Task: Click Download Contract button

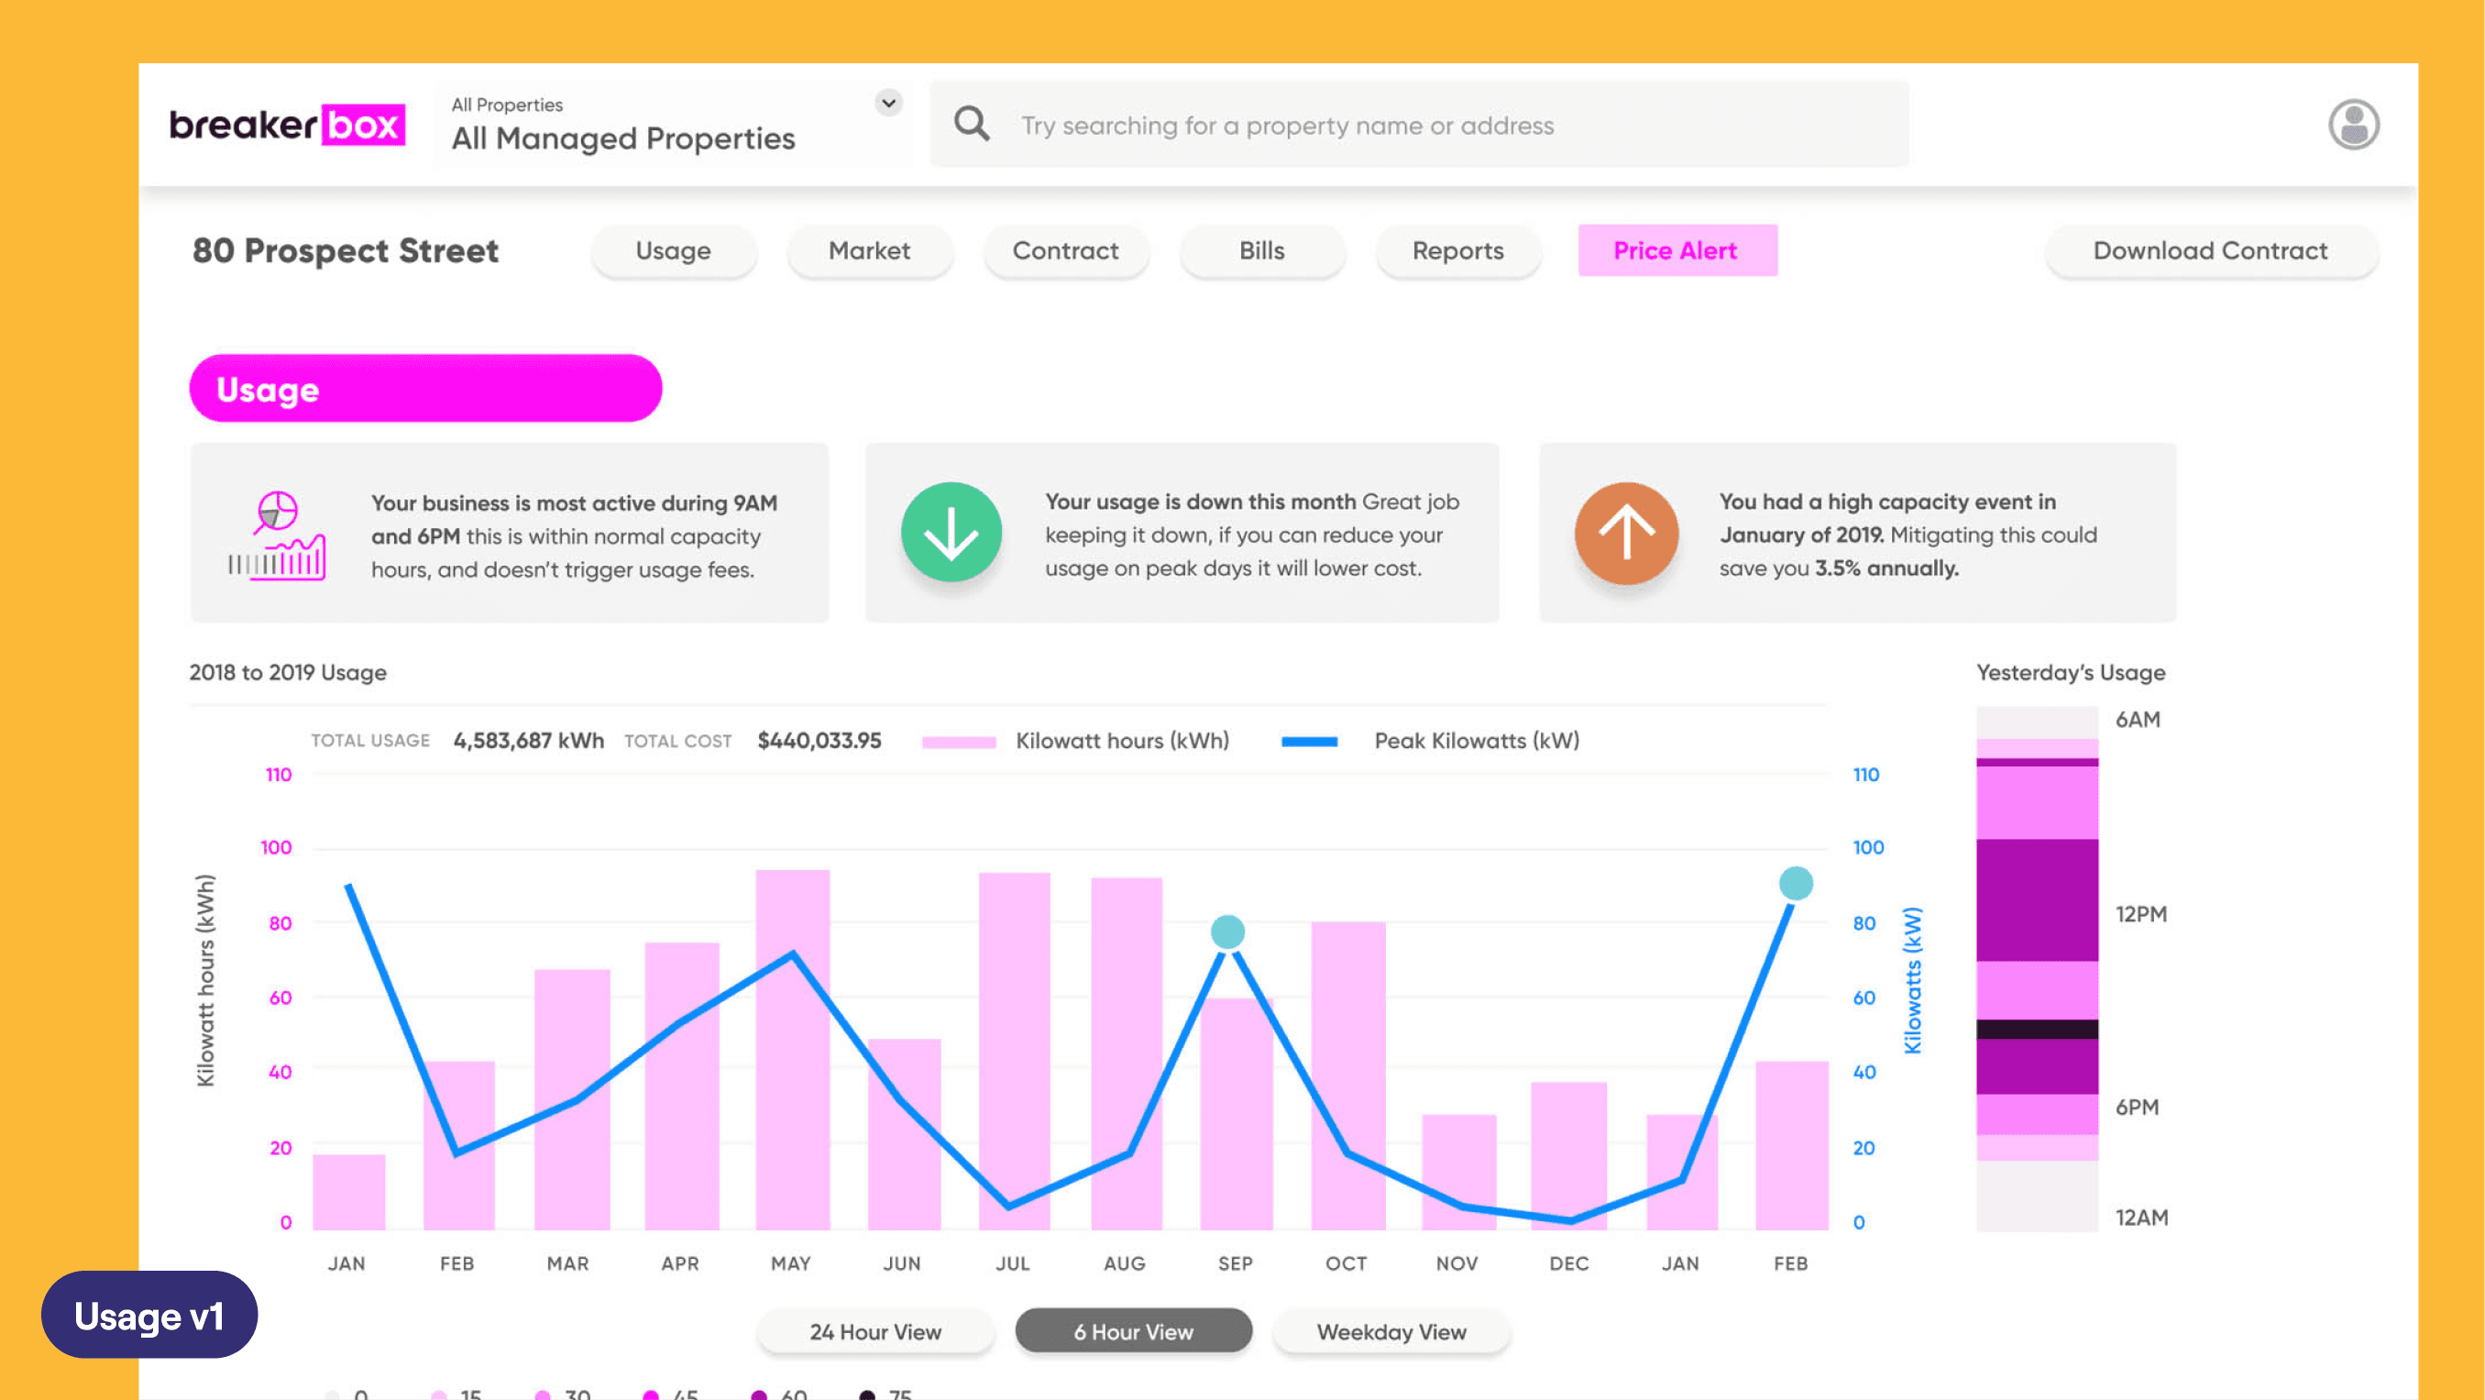Action: [2211, 251]
